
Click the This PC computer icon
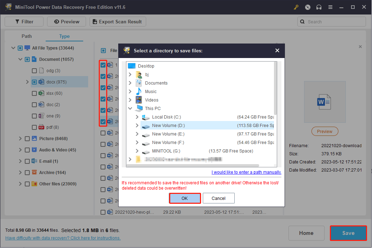(x=139, y=108)
